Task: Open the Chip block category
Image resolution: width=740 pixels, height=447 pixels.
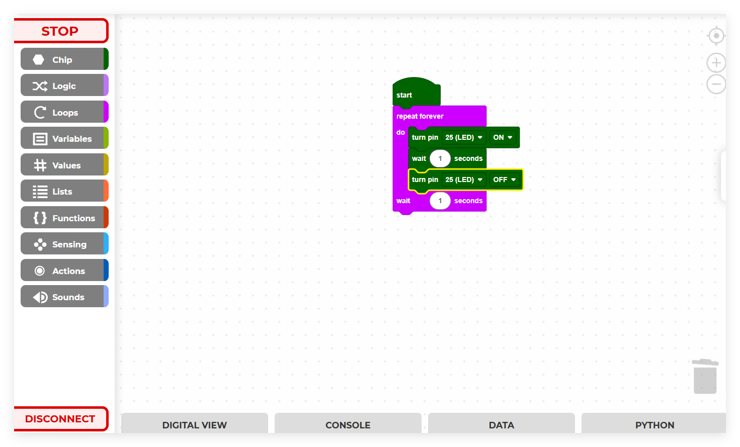Action: point(64,59)
